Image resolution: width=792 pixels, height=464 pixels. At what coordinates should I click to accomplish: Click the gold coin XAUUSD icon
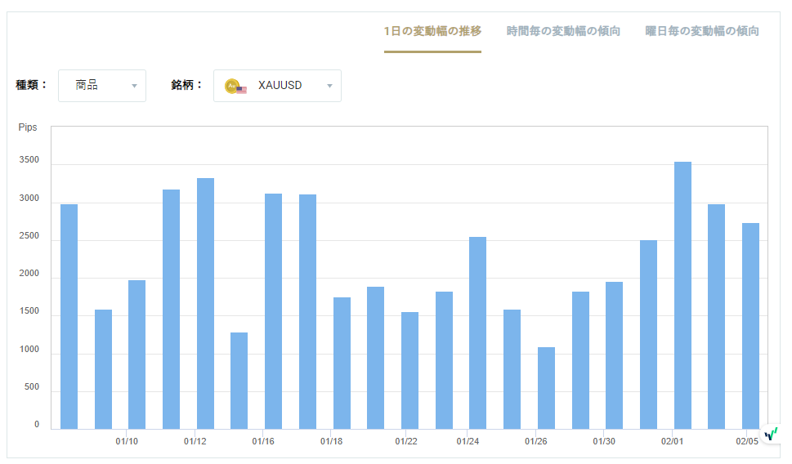(x=235, y=87)
